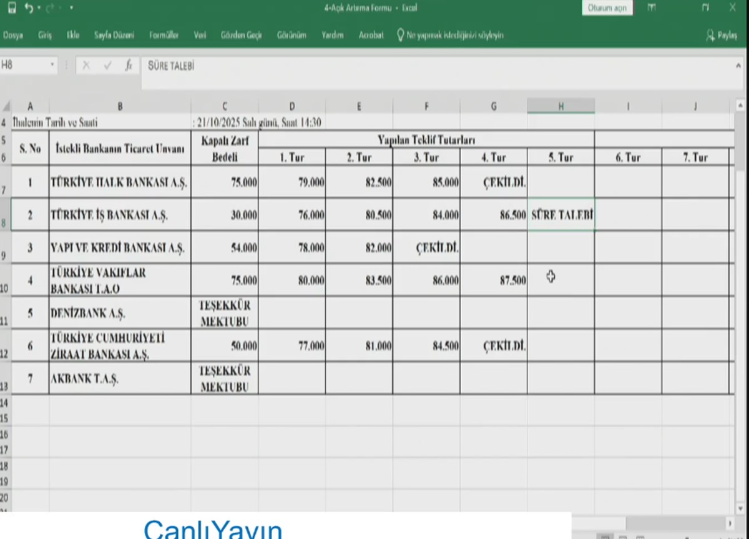Viewport: 749px width, 539px height.
Task: Open the Sayfa Düzeni tab
Action: [114, 36]
